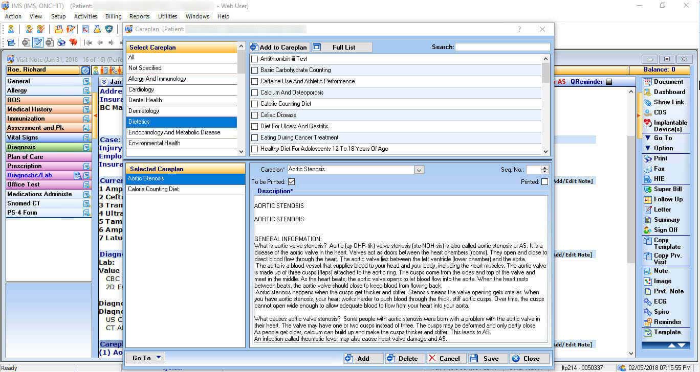Expand the Go To dropdown at bottom

coord(145,358)
